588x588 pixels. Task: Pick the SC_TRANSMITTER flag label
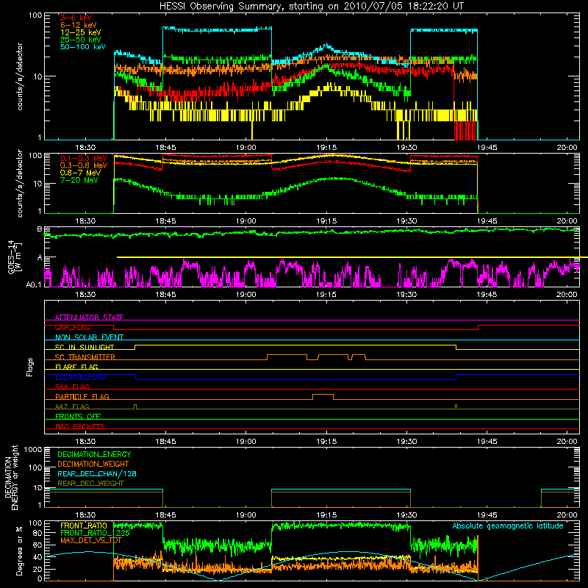(85, 357)
